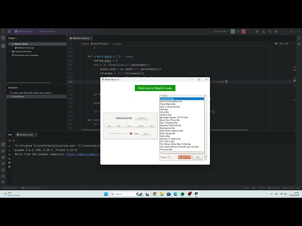Open Search Everywhere magnifier icon
The width and height of the screenshot is (302, 226).
pyautogui.click(x=270, y=32)
